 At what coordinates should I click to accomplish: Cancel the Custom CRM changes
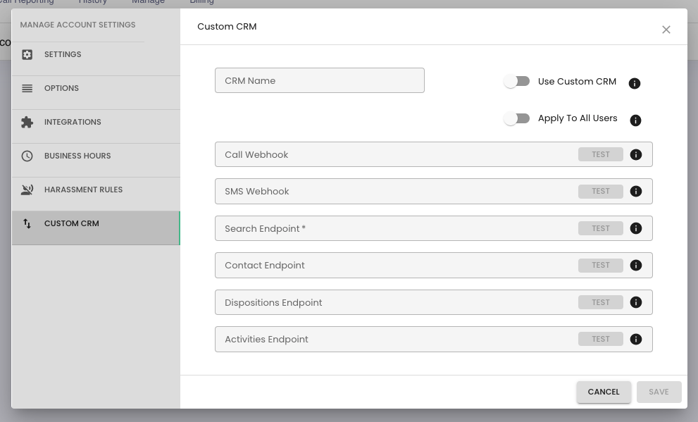[604, 392]
